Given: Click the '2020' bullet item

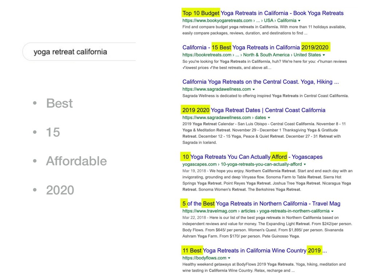Looking at the screenshot, I should (x=60, y=190).
